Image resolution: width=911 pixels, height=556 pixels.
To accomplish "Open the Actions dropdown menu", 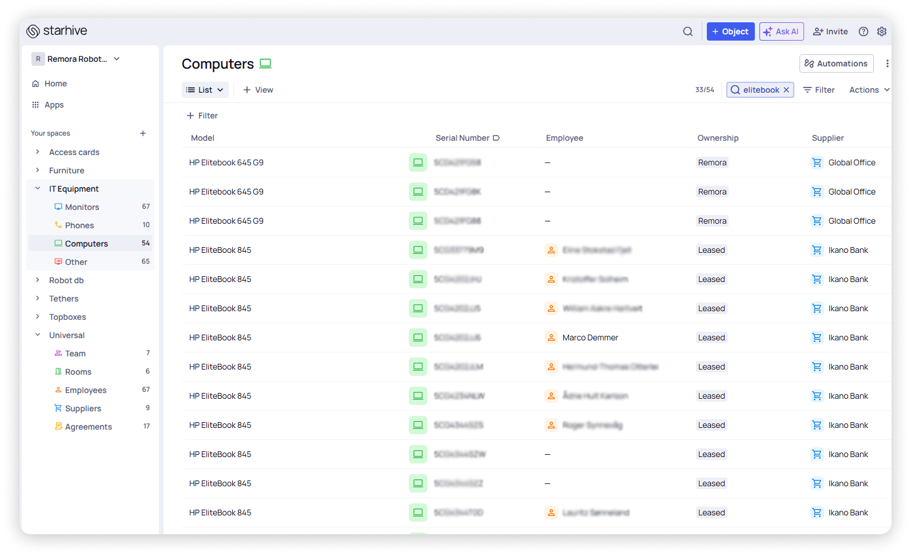I will point(869,90).
